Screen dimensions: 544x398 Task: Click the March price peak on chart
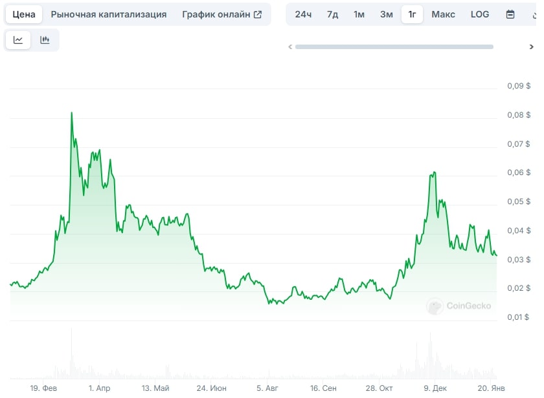(72, 113)
